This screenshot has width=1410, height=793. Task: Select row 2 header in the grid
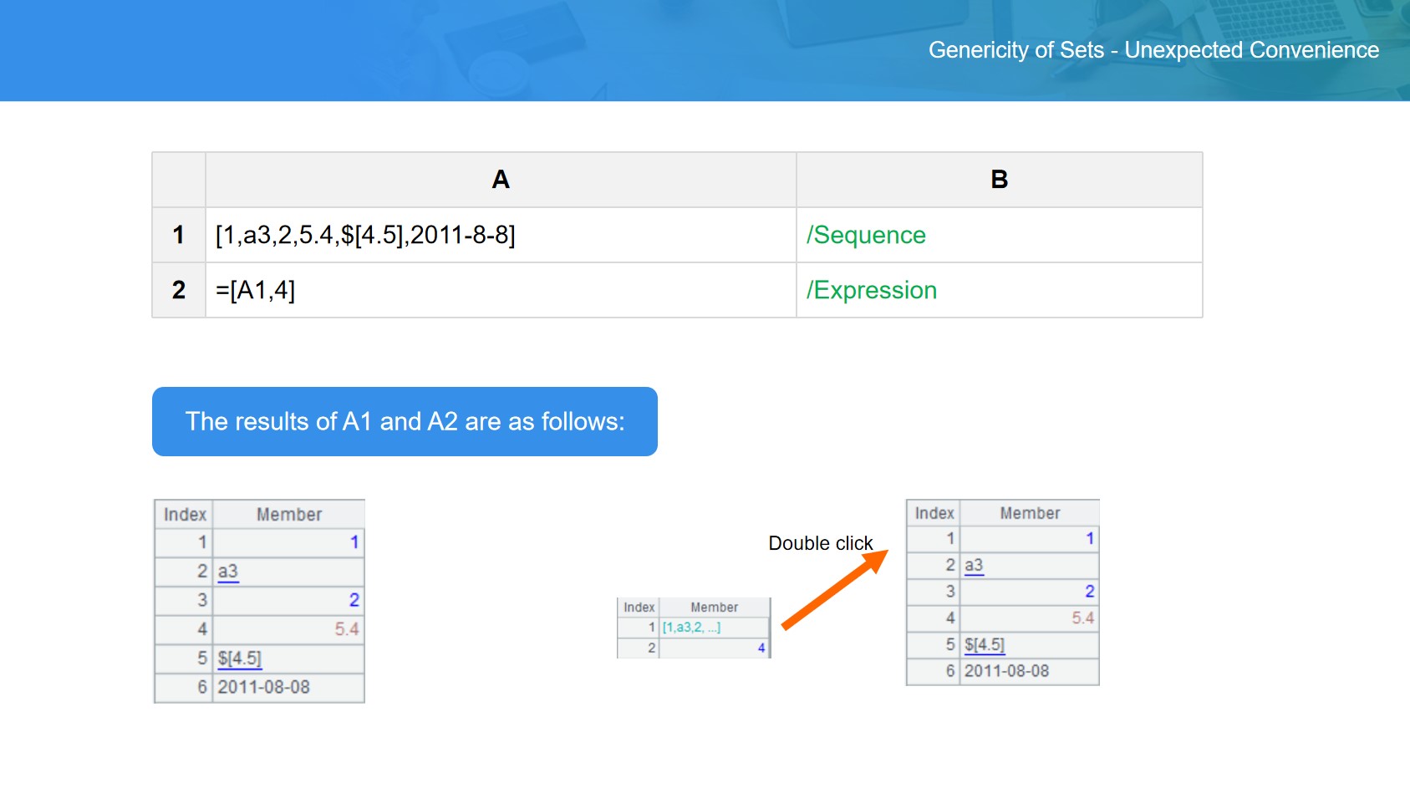(179, 290)
